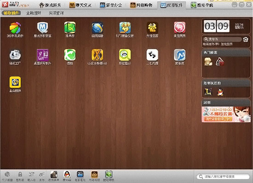Image resolution: width=253 pixels, height=183 pixels.
Task: Open the yellow magnifier penguin icon
Action: coord(125,55)
